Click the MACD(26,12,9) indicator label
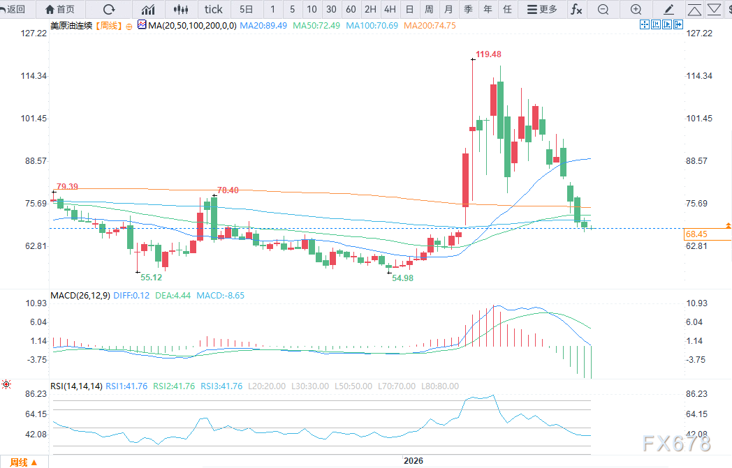The image size is (732, 468). click(x=80, y=296)
